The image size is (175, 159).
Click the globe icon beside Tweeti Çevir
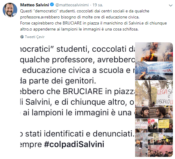[22, 37]
